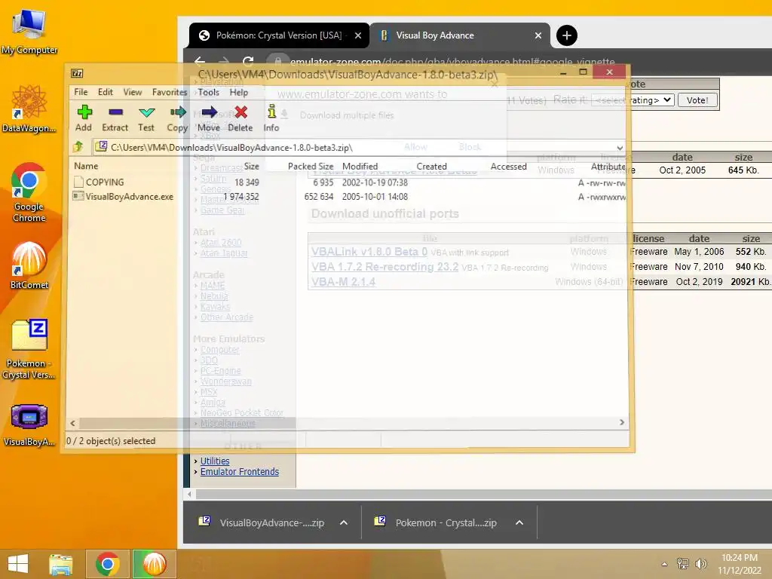Viewport: 772px width, 579px height.
Task: Minimize the 7-Zip window
Action: click(x=563, y=72)
